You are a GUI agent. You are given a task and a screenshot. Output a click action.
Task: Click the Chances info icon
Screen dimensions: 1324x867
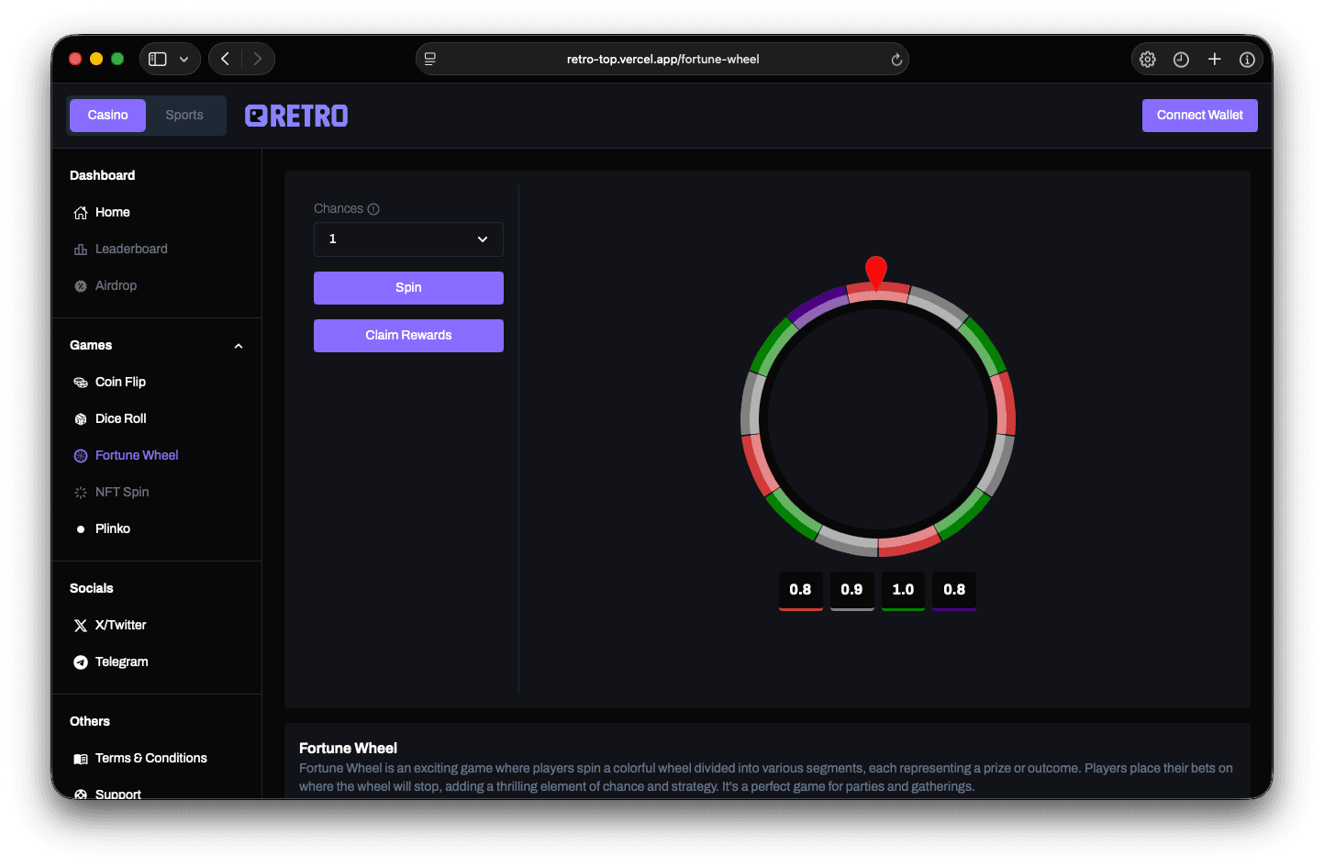click(x=373, y=209)
